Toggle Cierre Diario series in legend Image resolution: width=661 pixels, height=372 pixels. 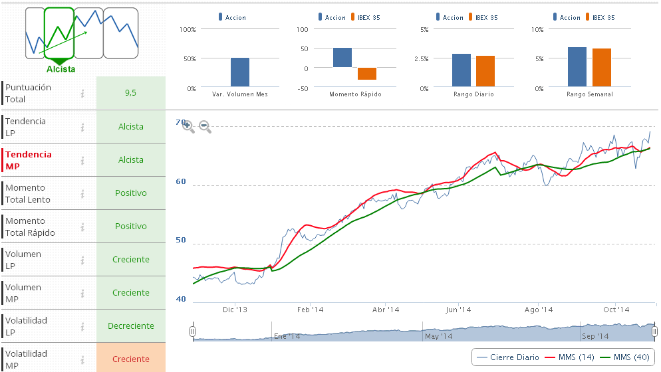click(x=508, y=357)
